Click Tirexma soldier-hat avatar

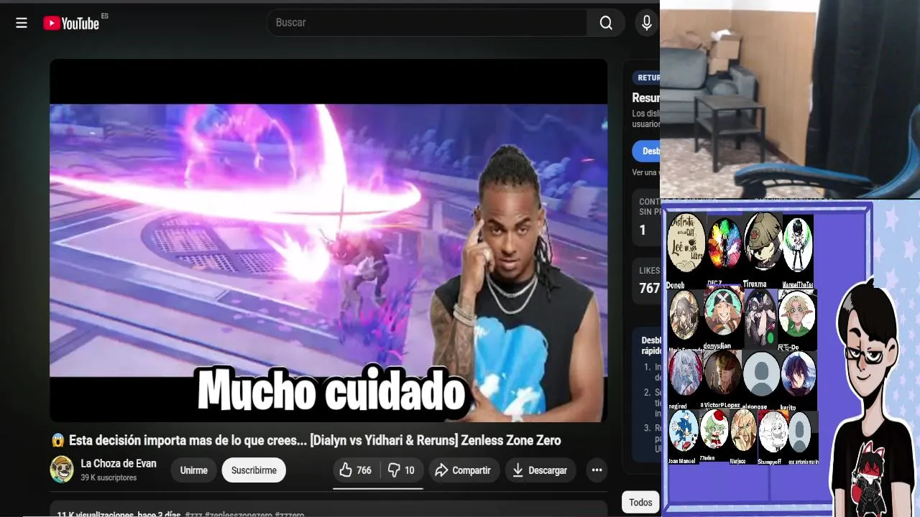(763, 243)
